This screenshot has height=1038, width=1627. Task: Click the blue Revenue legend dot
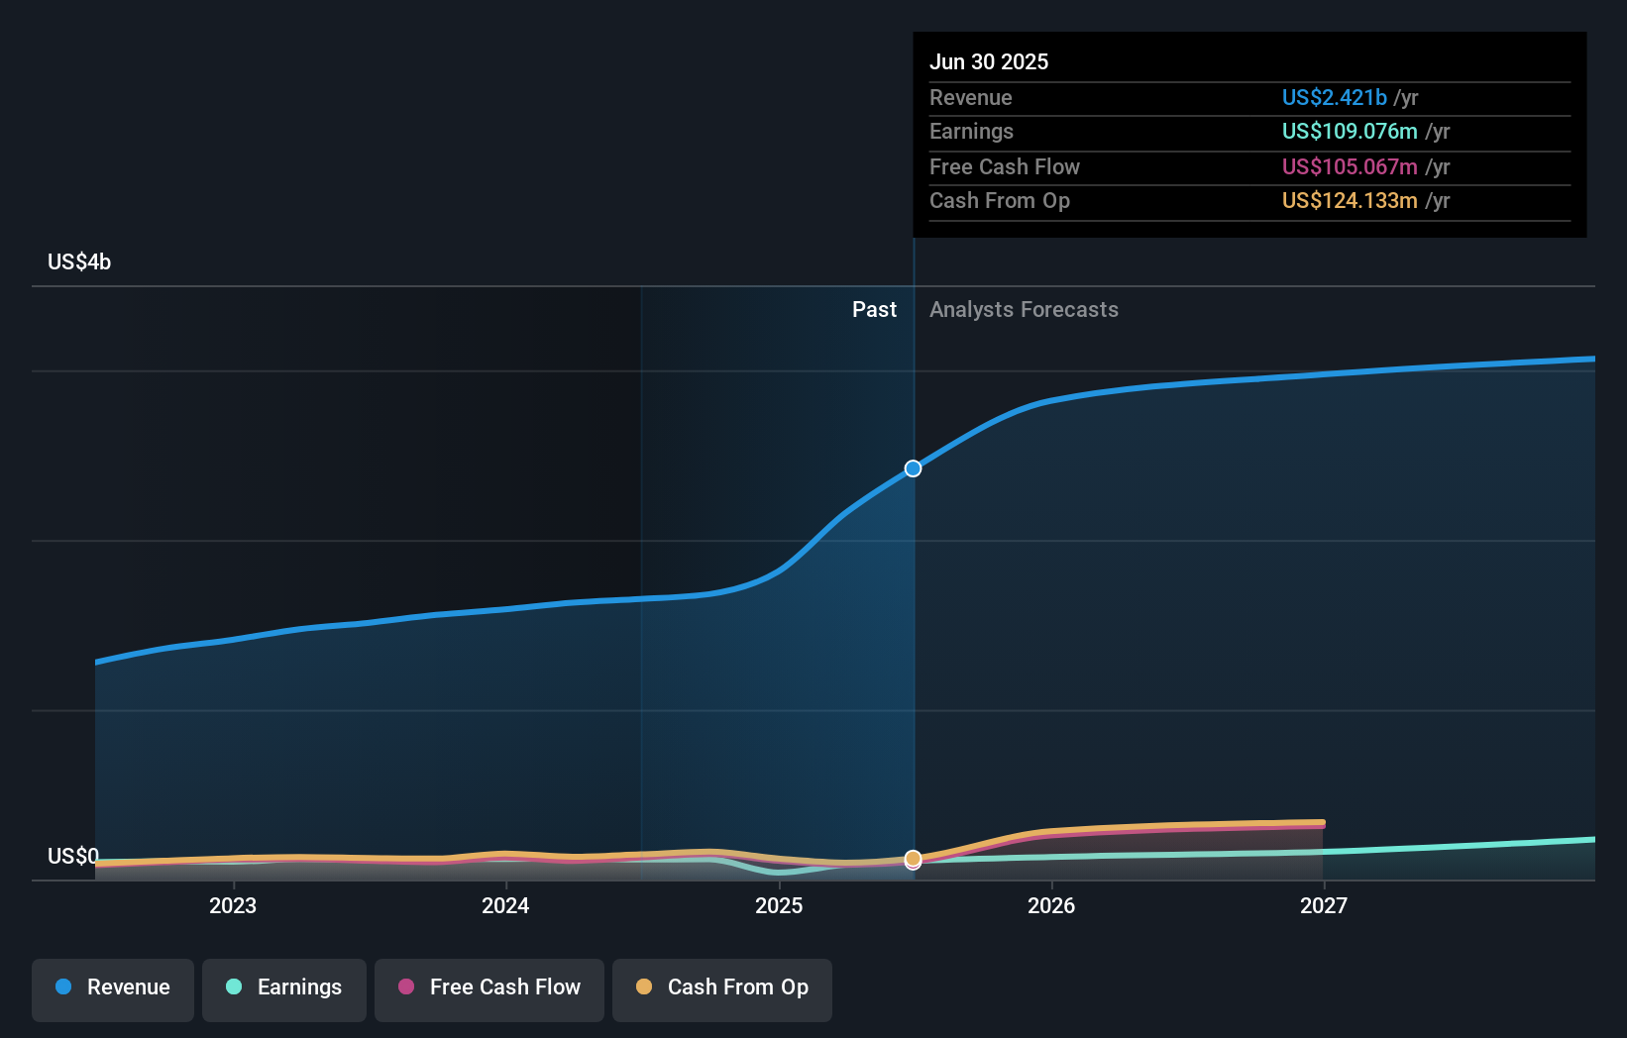click(x=63, y=987)
